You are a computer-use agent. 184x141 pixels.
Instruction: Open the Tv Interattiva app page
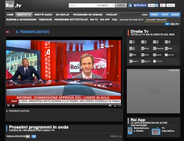[163, 130]
